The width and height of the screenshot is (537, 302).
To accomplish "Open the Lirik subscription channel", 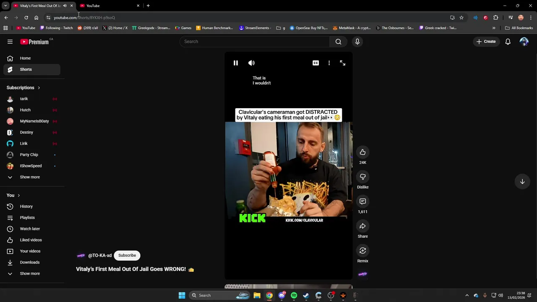I will [x=32, y=143].
